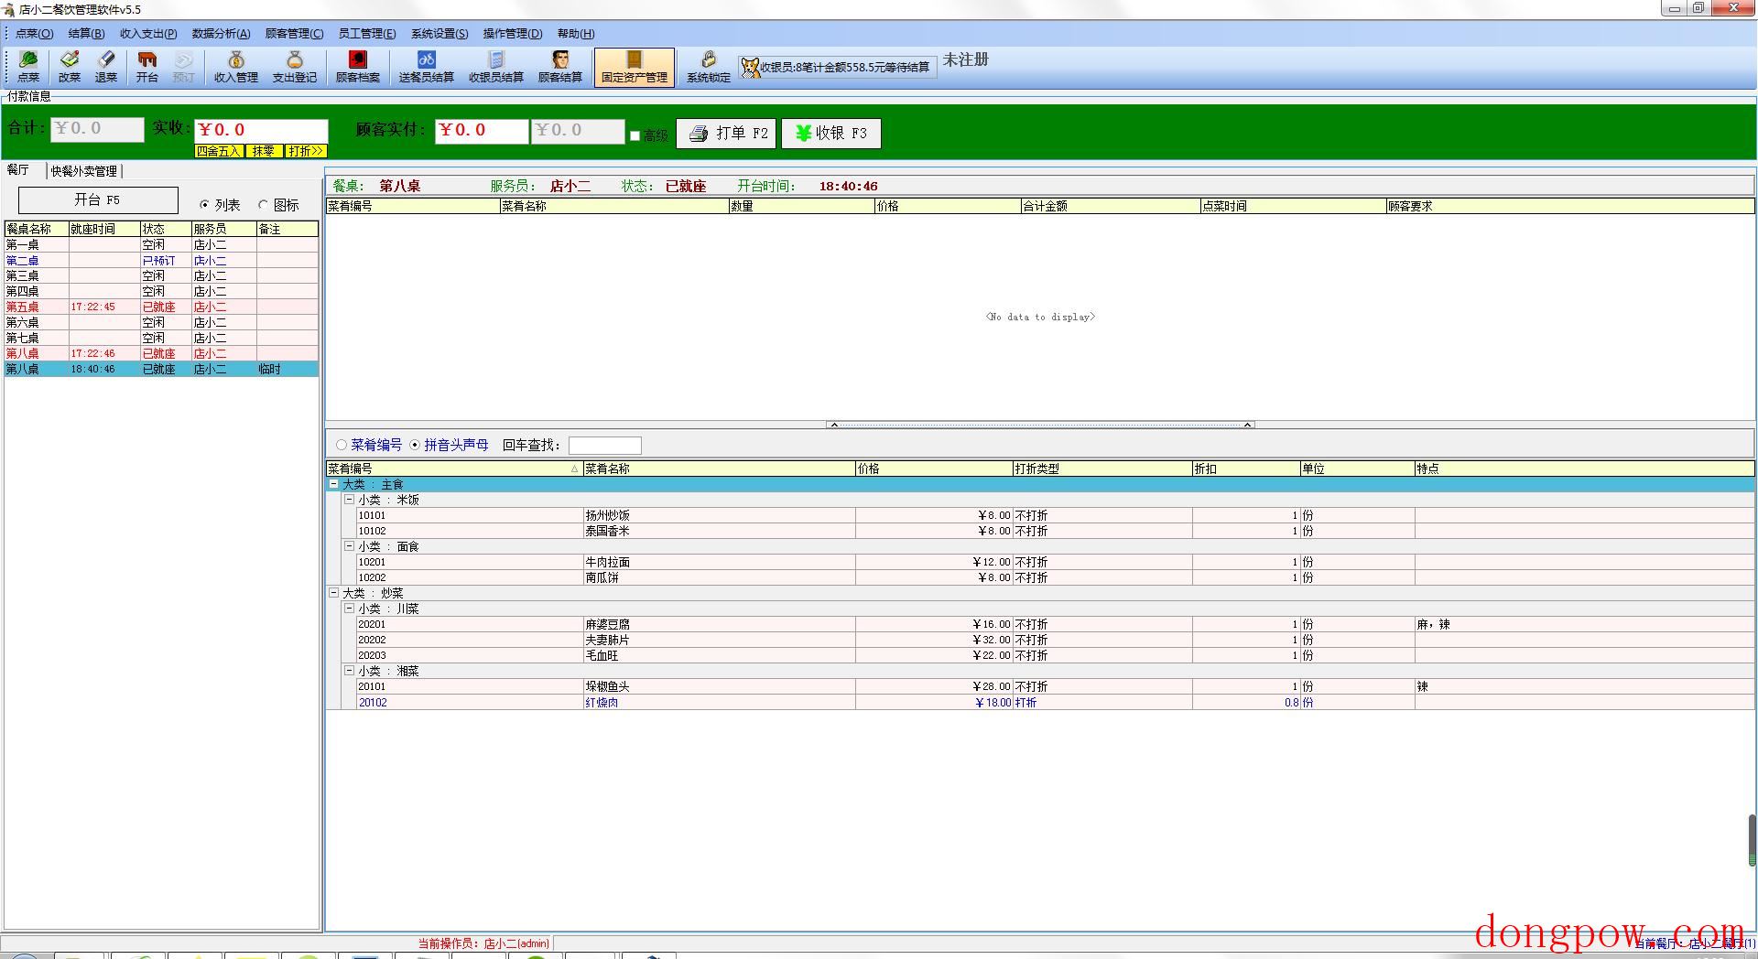This screenshot has height=959, width=1758.
Task: Open the 数据分析(A) menu
Action: 221,34
